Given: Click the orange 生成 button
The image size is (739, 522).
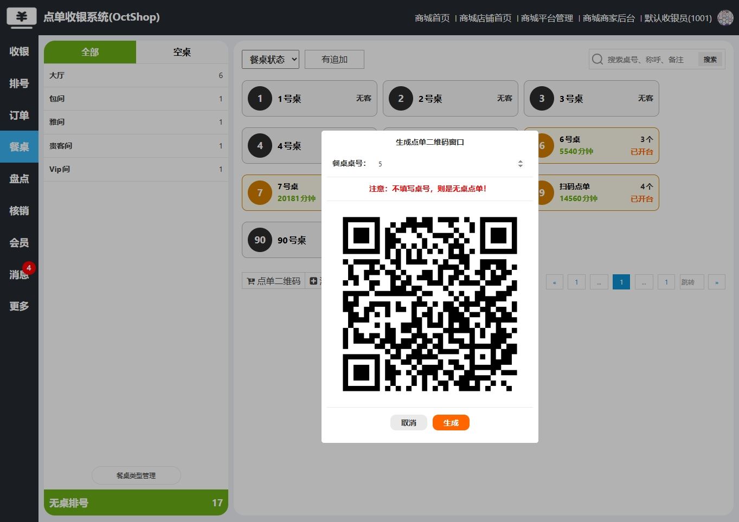Looking at the screenshot, I should [451, 423].
